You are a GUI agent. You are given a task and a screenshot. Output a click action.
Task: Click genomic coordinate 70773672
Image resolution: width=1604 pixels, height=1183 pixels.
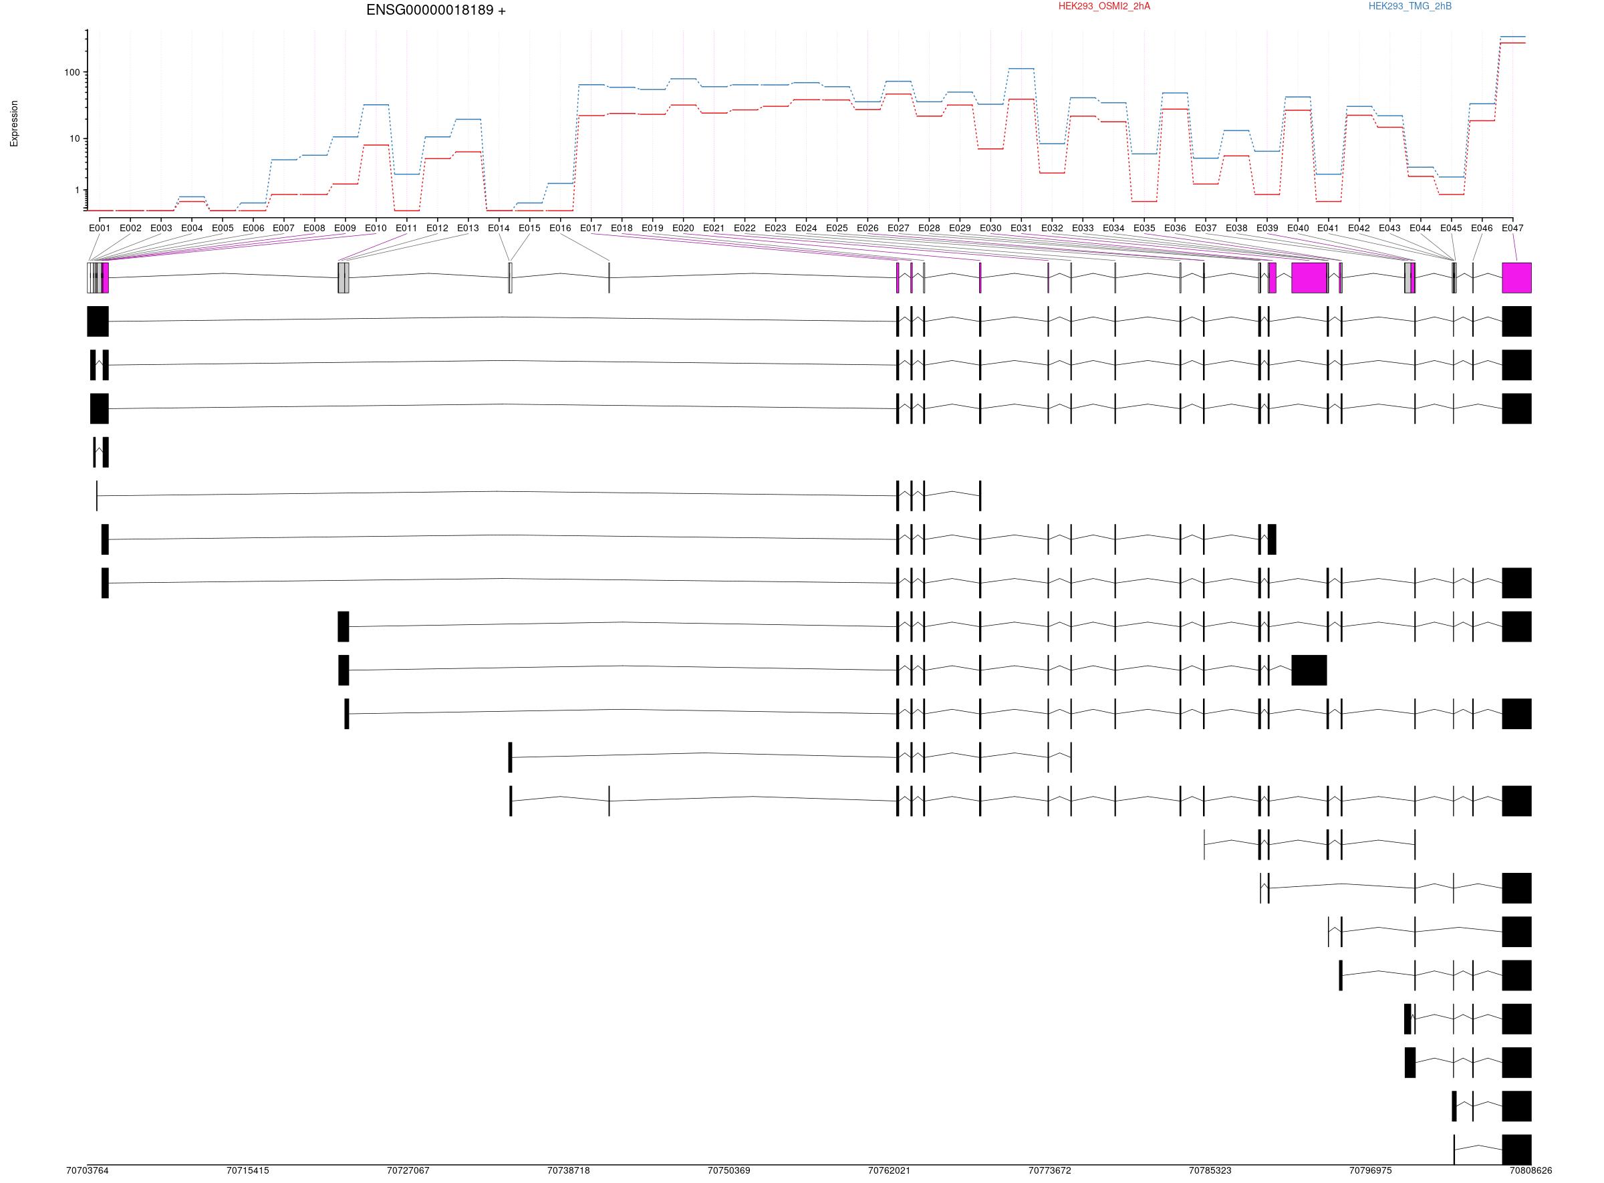click(x=1050, y=1171)
